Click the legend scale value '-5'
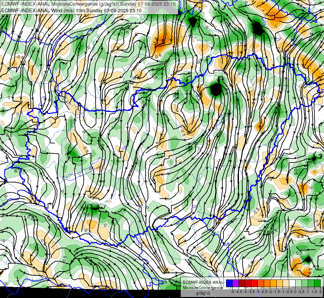The height and width of the screenshot is (298, 324). (x=232, y=292)
